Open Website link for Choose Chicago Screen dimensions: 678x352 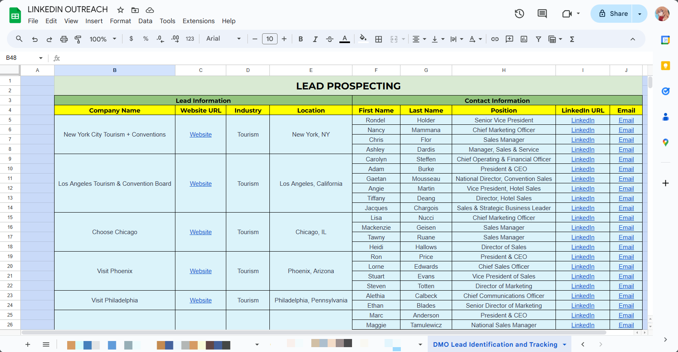(201, 232)
